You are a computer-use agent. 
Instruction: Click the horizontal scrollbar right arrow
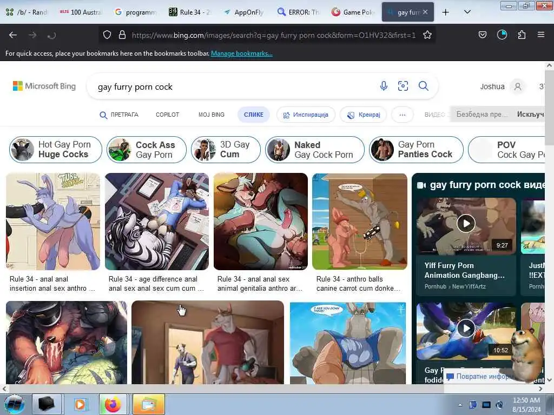pyautogui.click(x=540, y=389)
